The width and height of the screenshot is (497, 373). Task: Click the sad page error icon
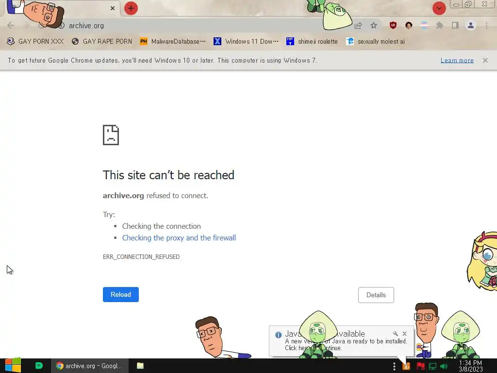click(111, 135)
